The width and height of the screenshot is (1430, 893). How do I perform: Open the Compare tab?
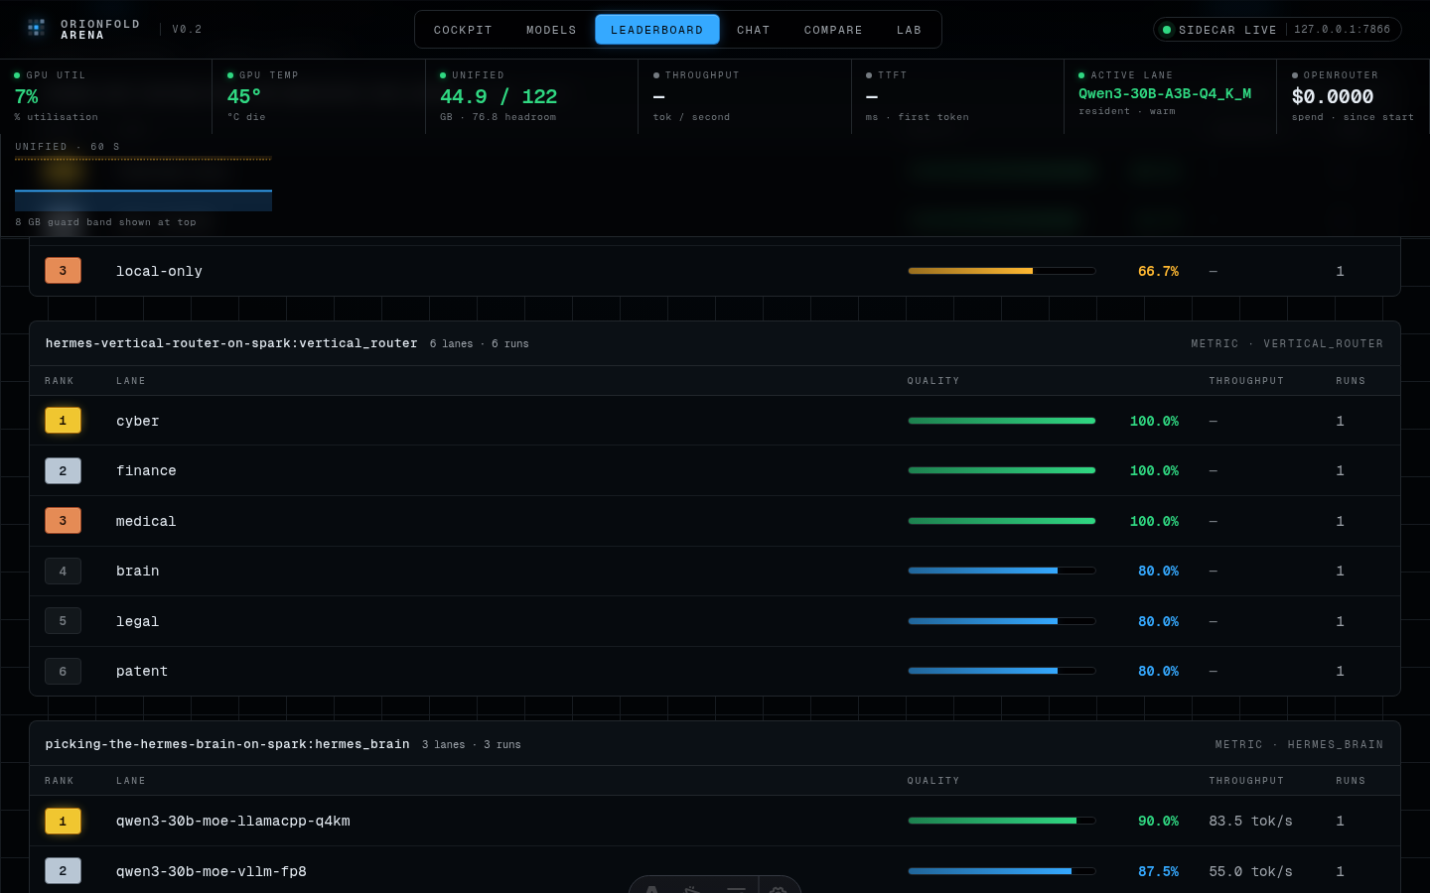tap(833, 30)
